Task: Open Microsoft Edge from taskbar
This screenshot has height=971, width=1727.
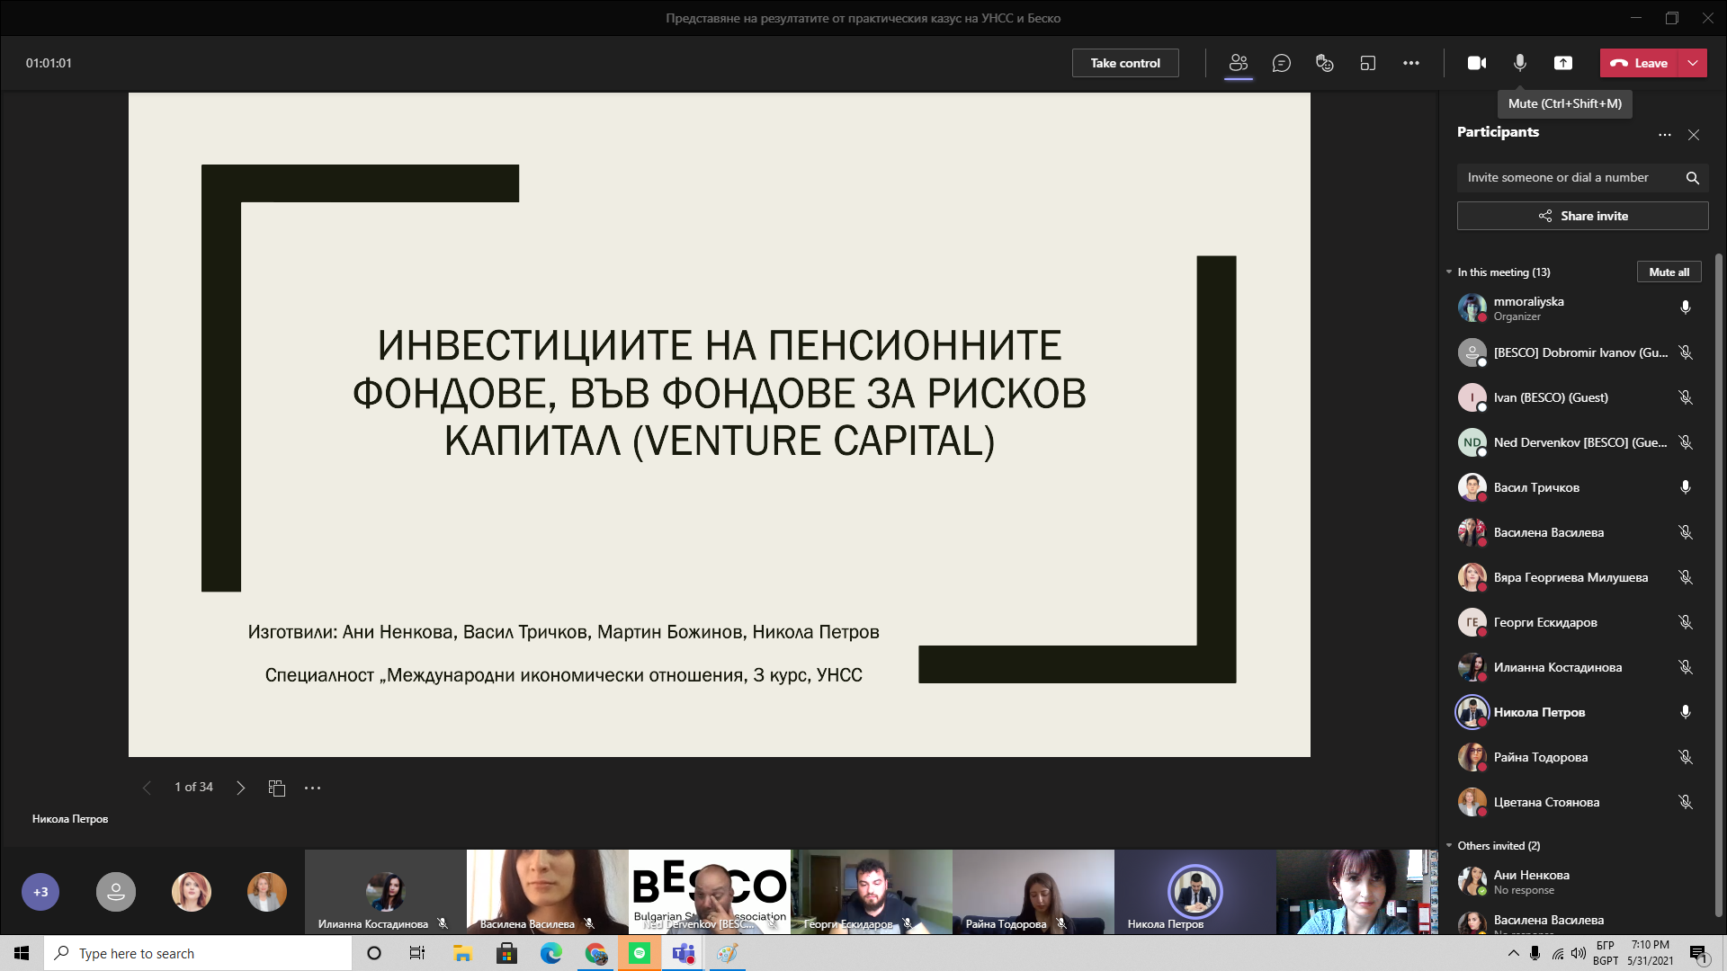Action: 550,953
